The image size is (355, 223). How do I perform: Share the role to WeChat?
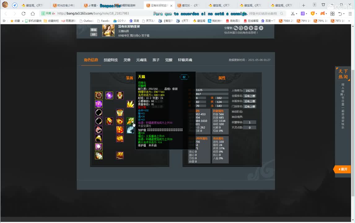point(236,28)
